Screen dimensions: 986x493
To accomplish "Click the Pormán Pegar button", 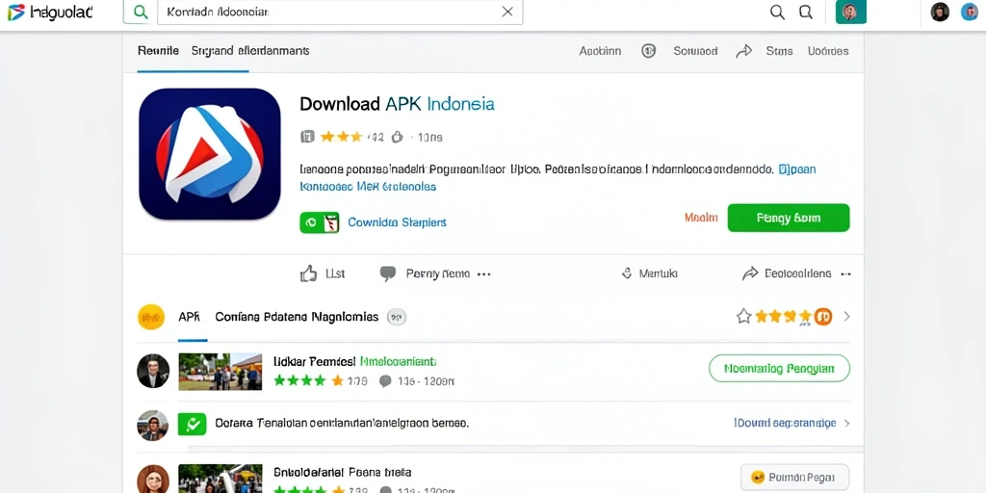I will coord(794,478).
